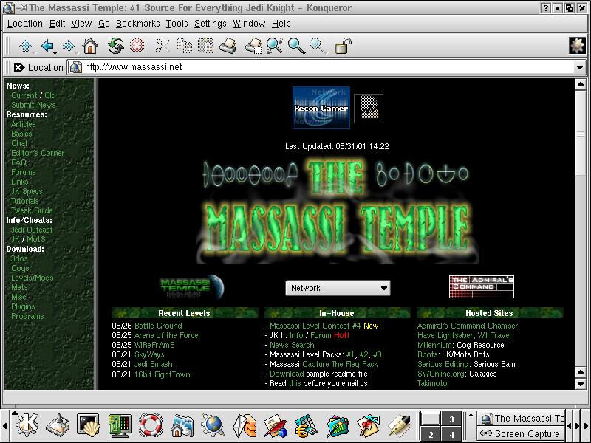Open the Bookmarks menu
The height and width of the screenshot is (443, 591).
pos(138,24)
